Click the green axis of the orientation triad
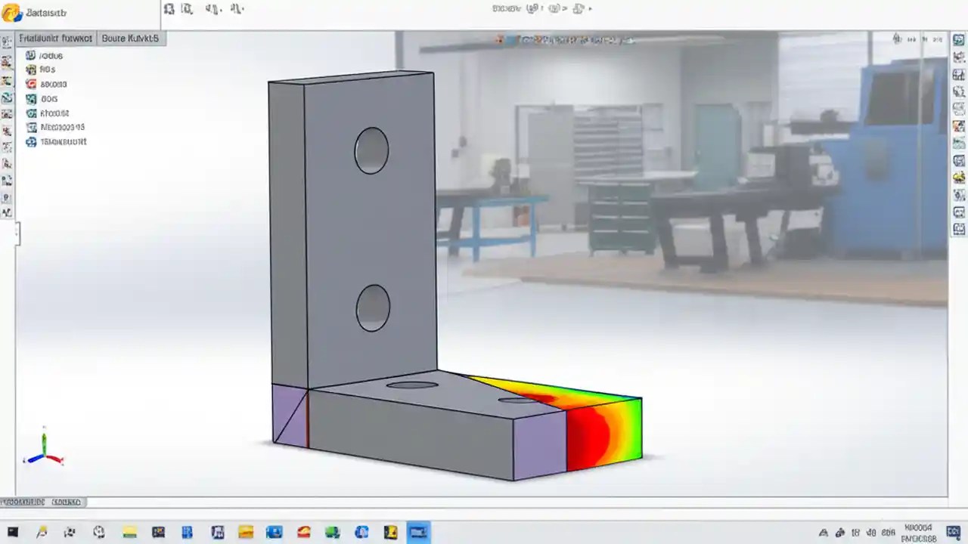The width and height of the screenshot is (968, 544). click(x=44, y=442)
